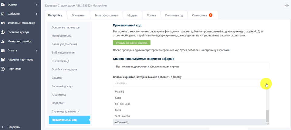Switch to the Логика tab

pyautogui.click(x=151, y=15)
